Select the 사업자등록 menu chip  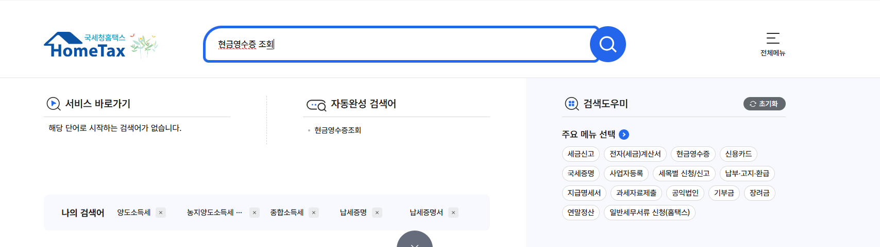(626, 174)
